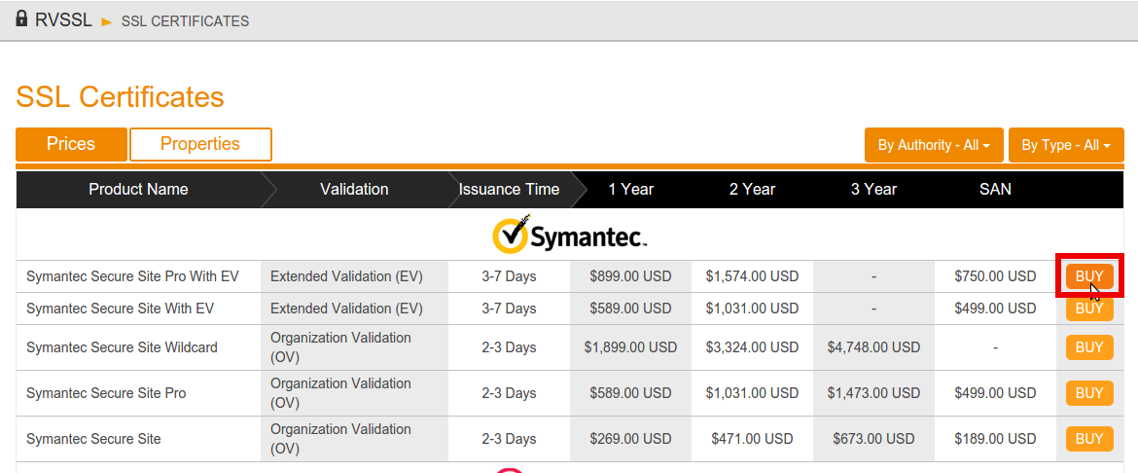Click the Issuance Time column header
This screenshot has width=1138, height=473.
click(509, 189)
